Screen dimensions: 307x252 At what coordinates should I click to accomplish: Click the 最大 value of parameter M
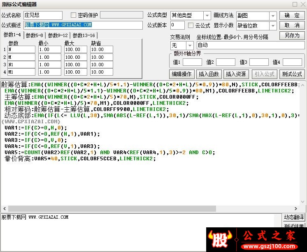click(76, 57)
